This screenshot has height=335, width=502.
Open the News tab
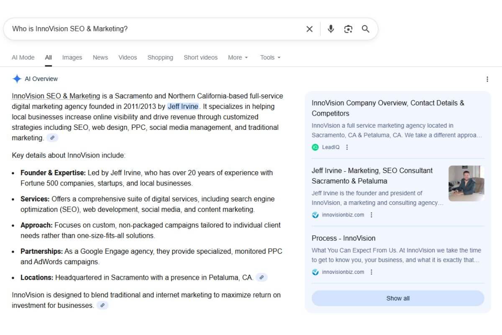point(100,57)
